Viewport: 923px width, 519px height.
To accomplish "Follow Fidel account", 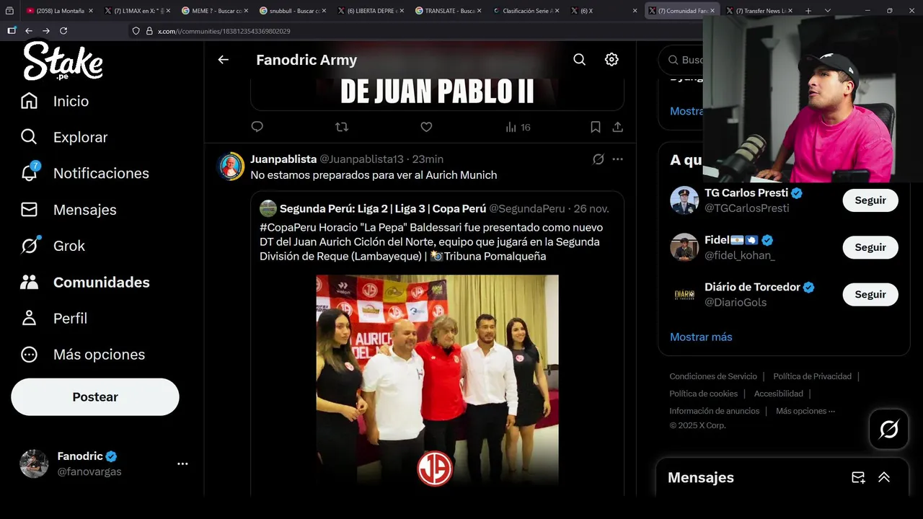I will [870, 247].
